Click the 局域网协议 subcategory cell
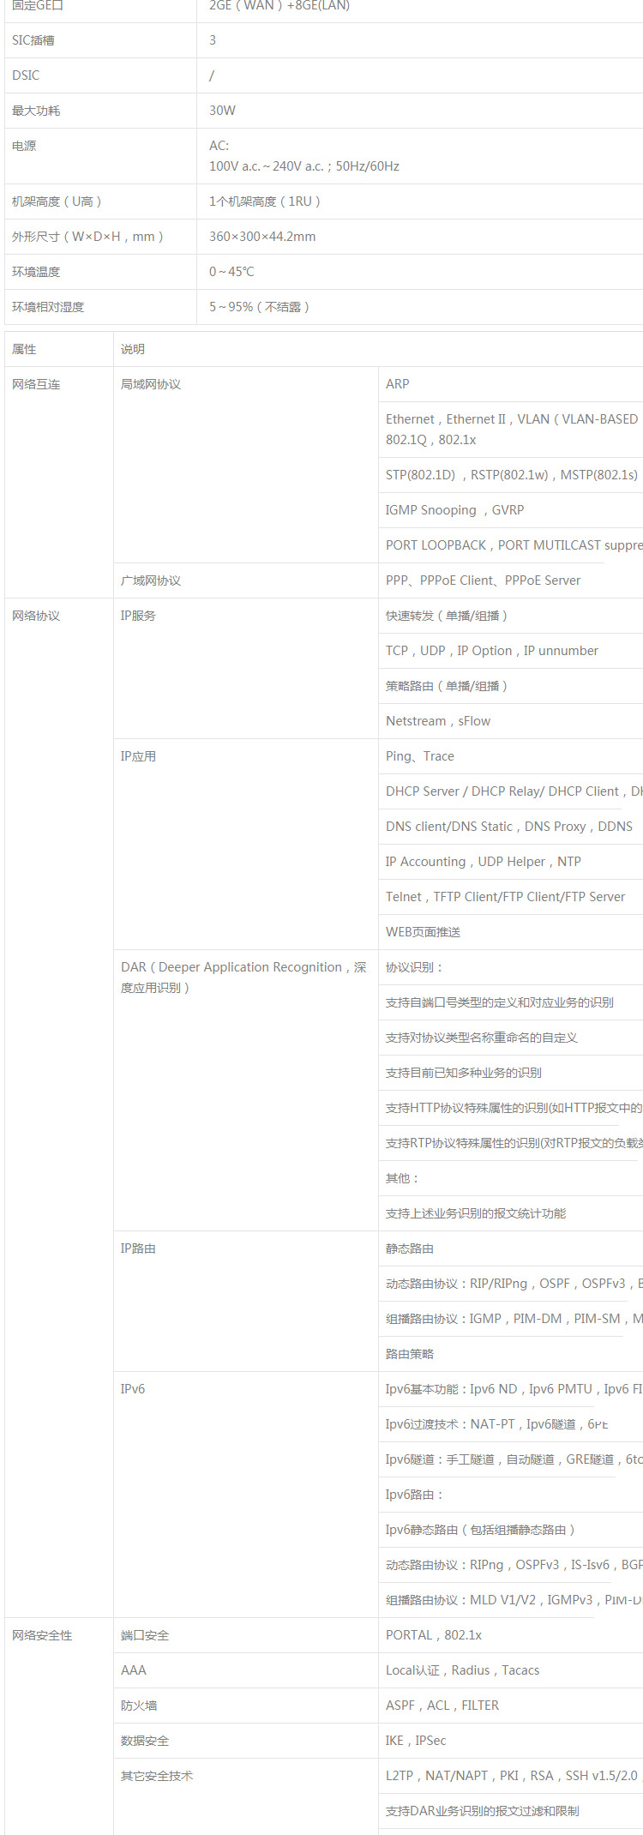This screenshot has width=643, height=1835. 151,384
